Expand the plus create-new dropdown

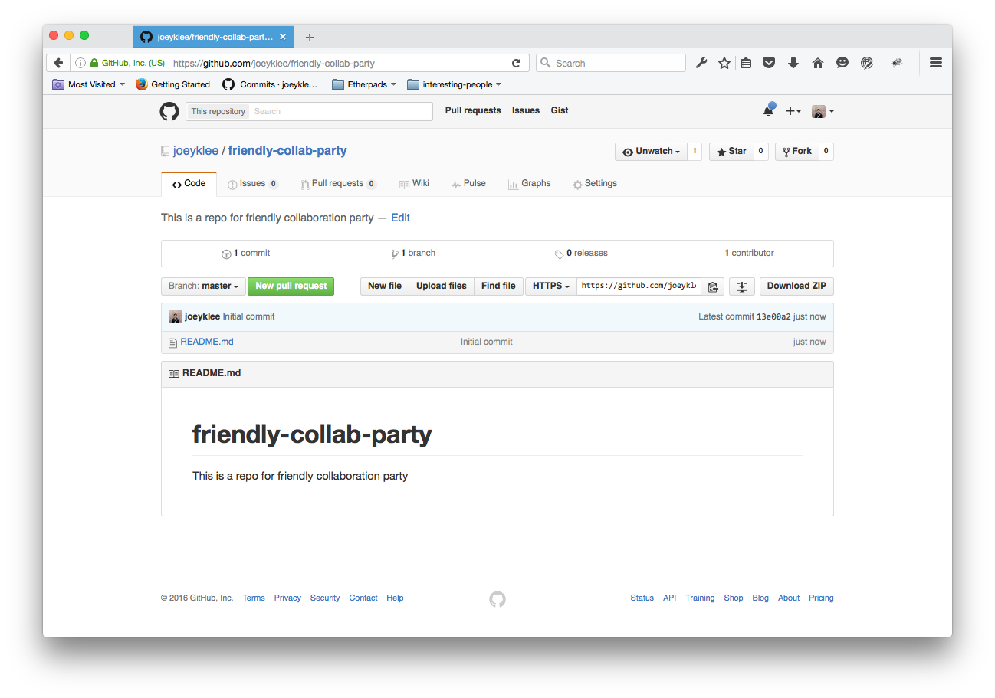click(793, 111)
